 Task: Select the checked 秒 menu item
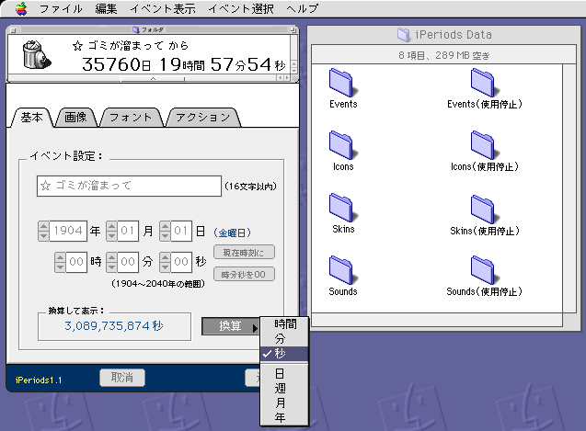[284, 353]
